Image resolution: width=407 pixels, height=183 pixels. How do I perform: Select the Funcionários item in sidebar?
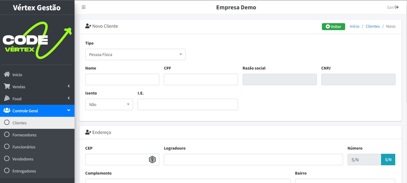point(24,147)
